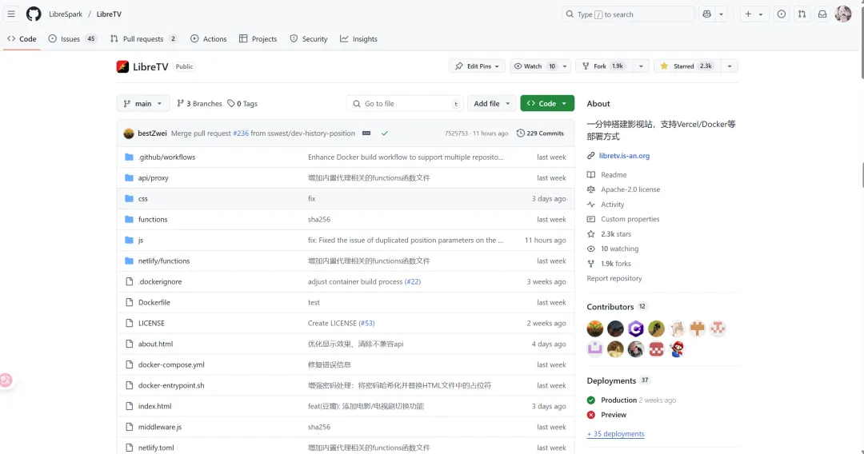Open the Apache-2.0 license link
The image size is (864, 454).
pyautogui.click(x=630, y=189)
